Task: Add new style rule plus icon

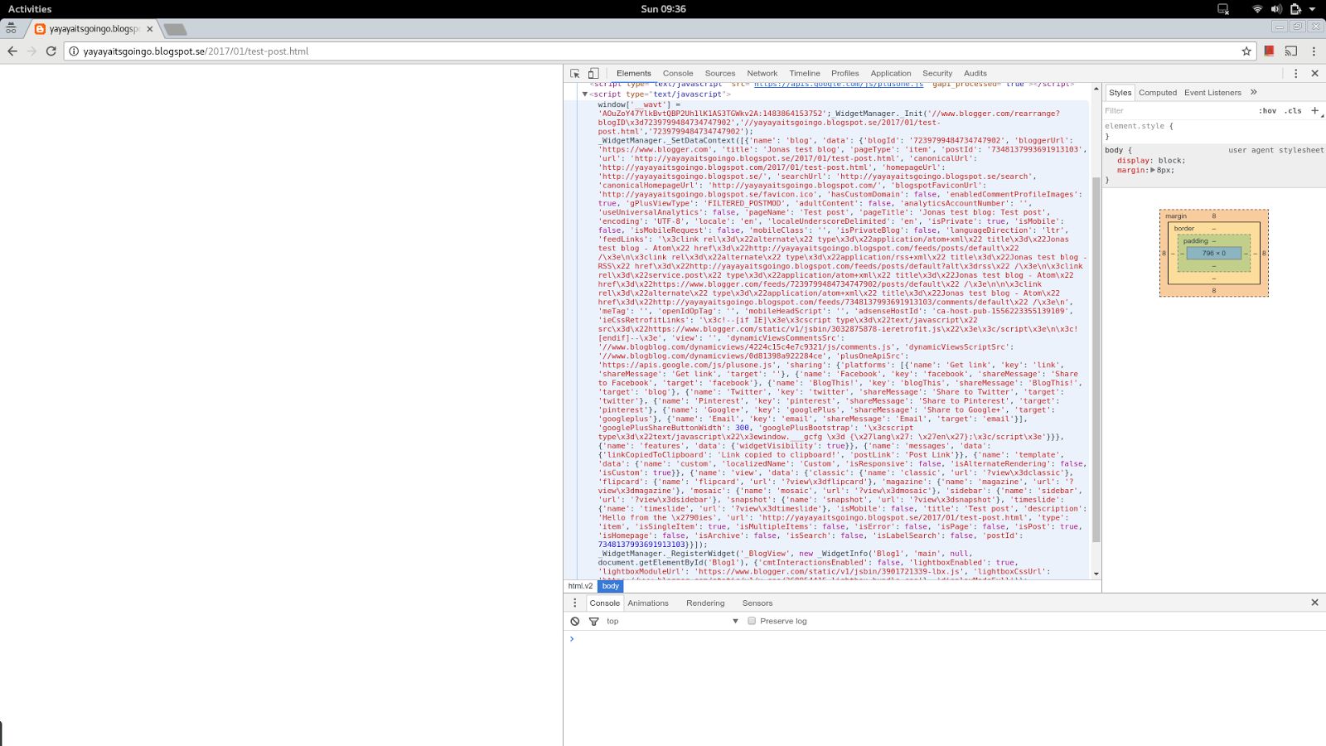Action: 1314,110
